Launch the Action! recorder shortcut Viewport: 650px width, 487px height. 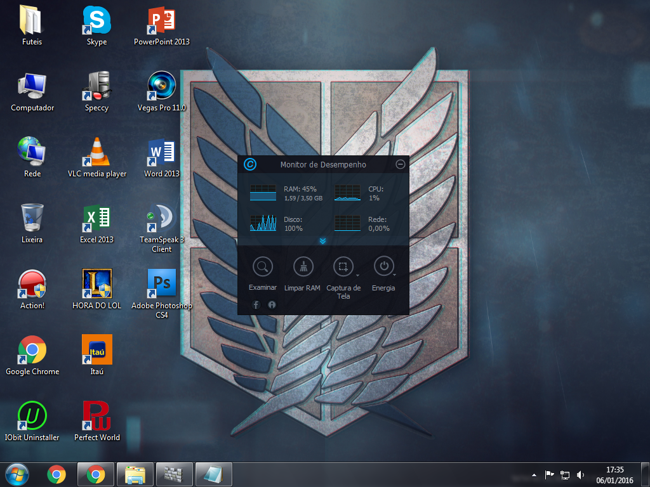(x=32, y=289)
